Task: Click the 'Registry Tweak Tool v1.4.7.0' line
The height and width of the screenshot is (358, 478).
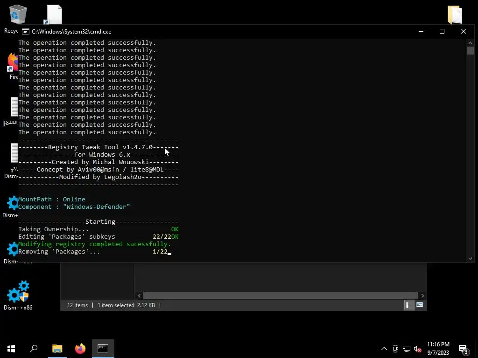Action: [x=98, y=147]
